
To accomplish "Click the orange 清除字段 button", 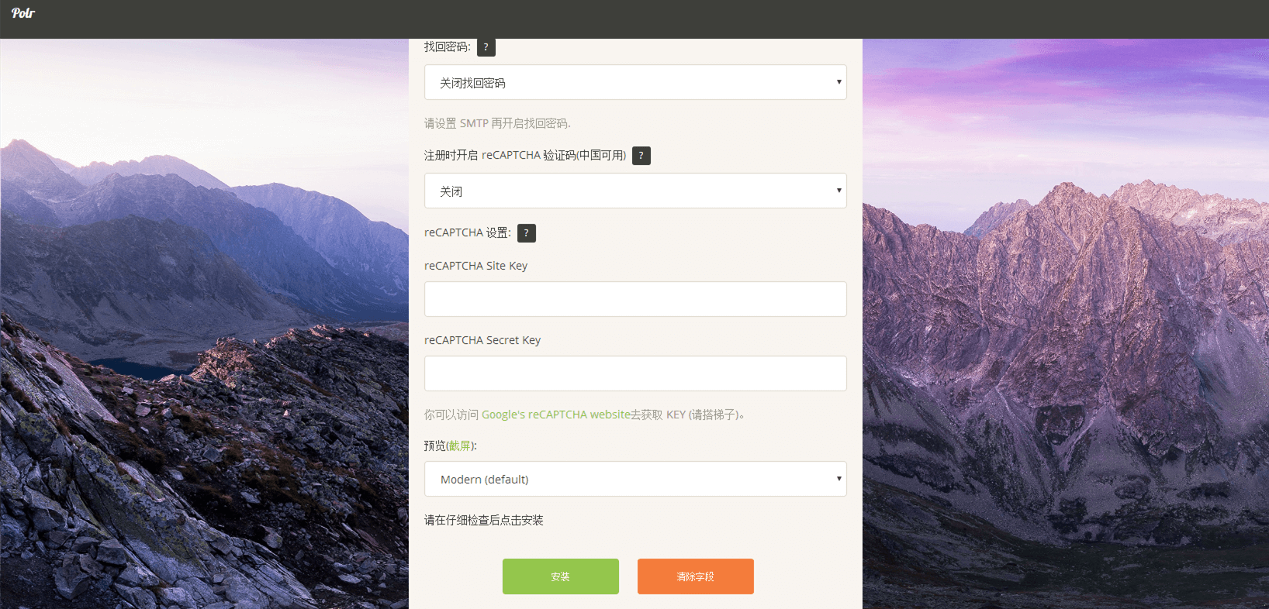I will click(696, 576).
